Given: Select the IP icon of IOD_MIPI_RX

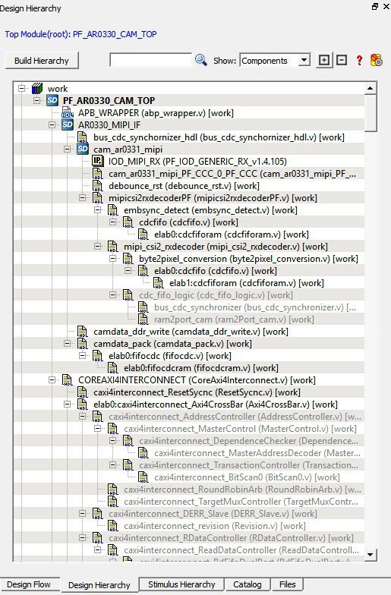Looking at the screenshot, I should click(97, 161).
